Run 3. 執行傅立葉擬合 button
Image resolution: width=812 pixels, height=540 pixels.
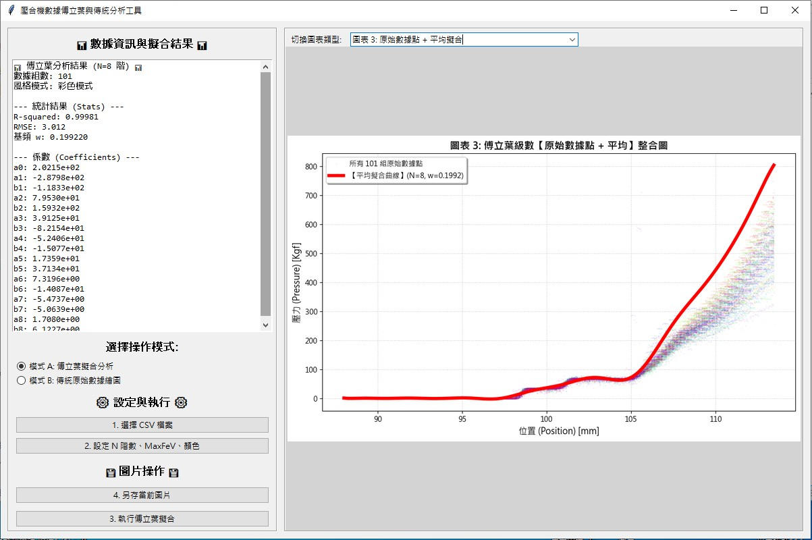coord(142,519)
